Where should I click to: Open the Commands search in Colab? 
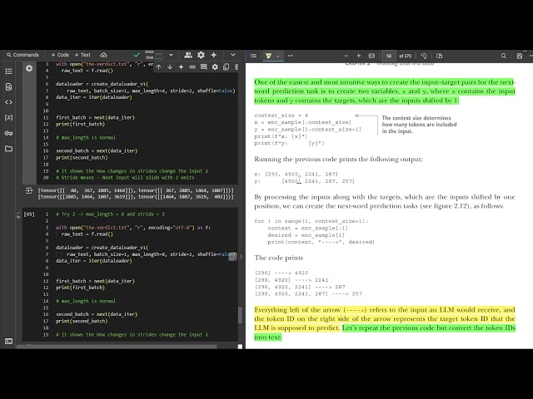[22, 55]
